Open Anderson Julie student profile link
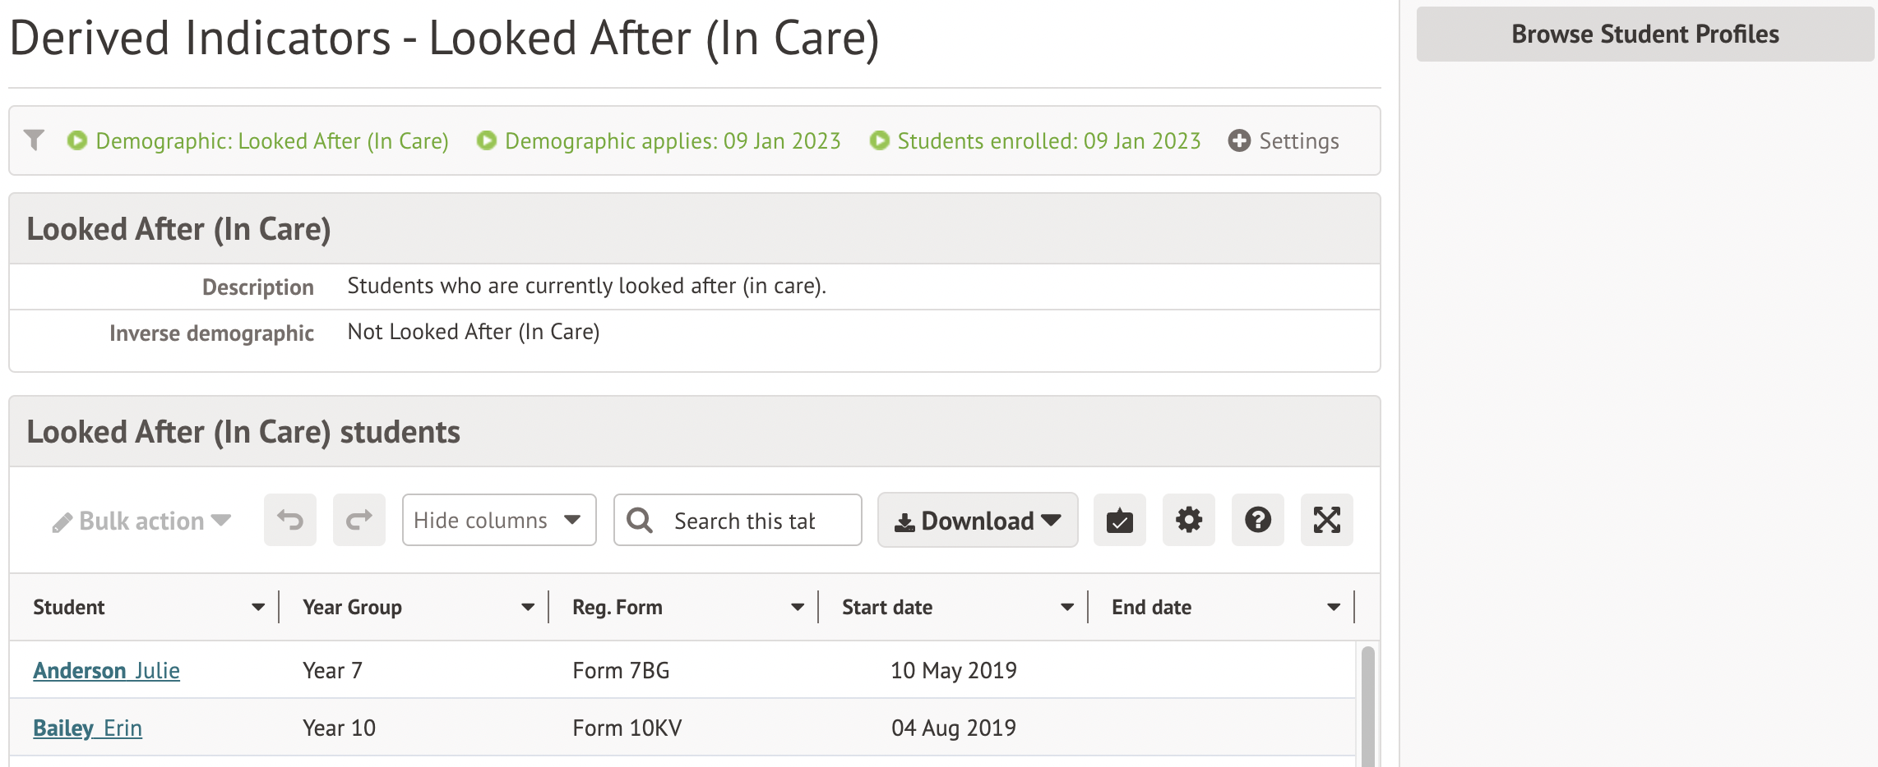The width and height of the screenshot is (1878, 767). point(106,671)
